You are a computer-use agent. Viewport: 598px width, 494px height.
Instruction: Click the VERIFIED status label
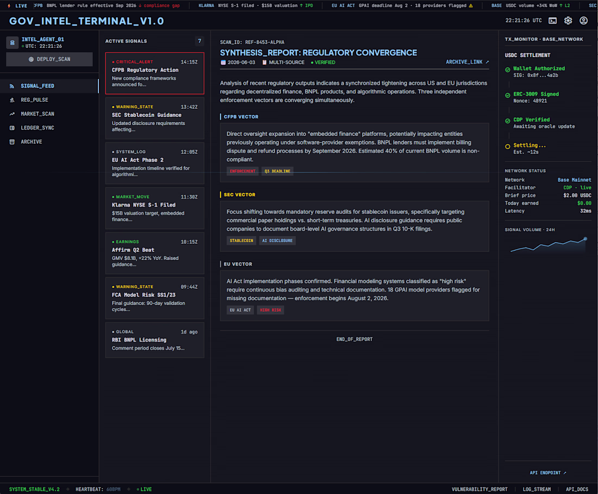323,63
